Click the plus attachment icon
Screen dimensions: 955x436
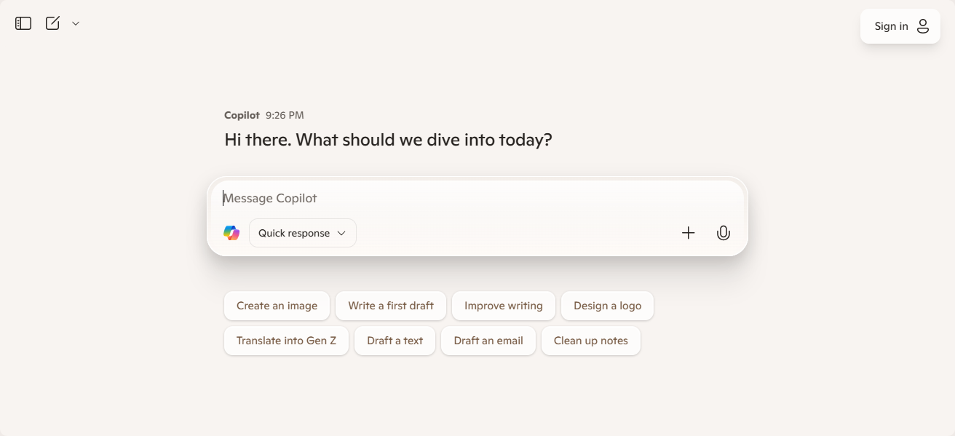click(689, 233)
